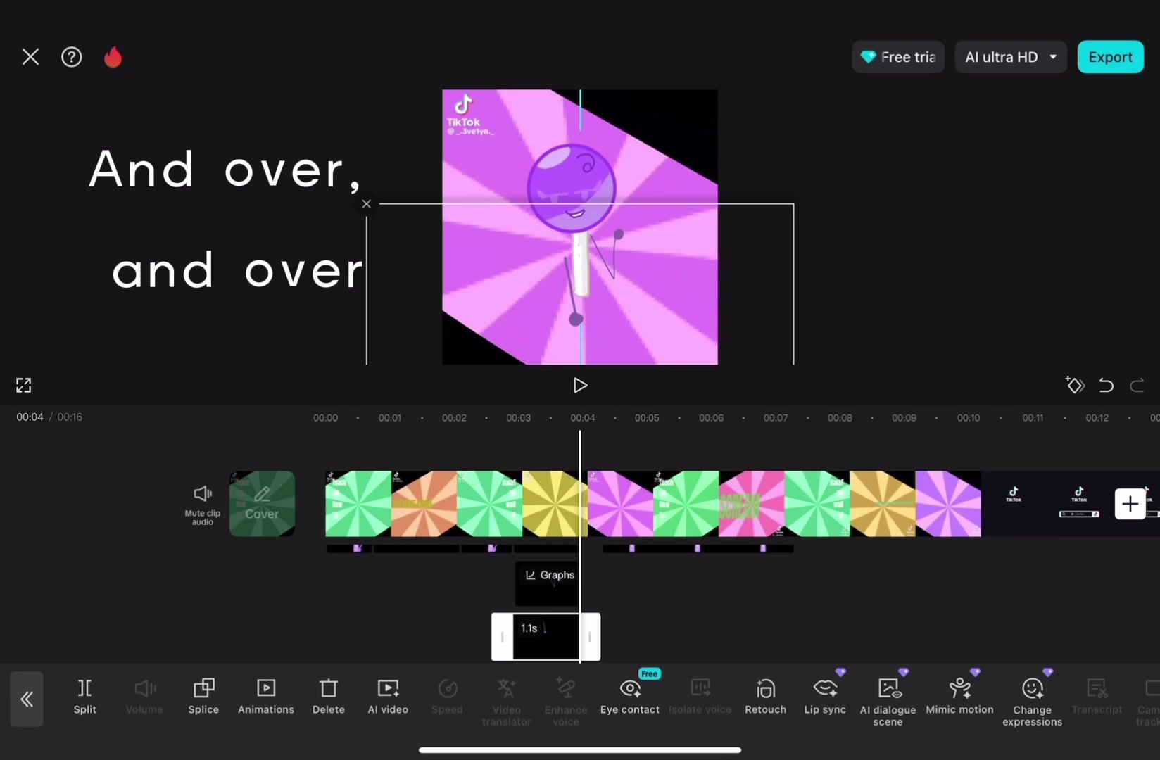The image size is (1160, 760).
Task: Play the video preview
Action: click(x=580, y=385)
